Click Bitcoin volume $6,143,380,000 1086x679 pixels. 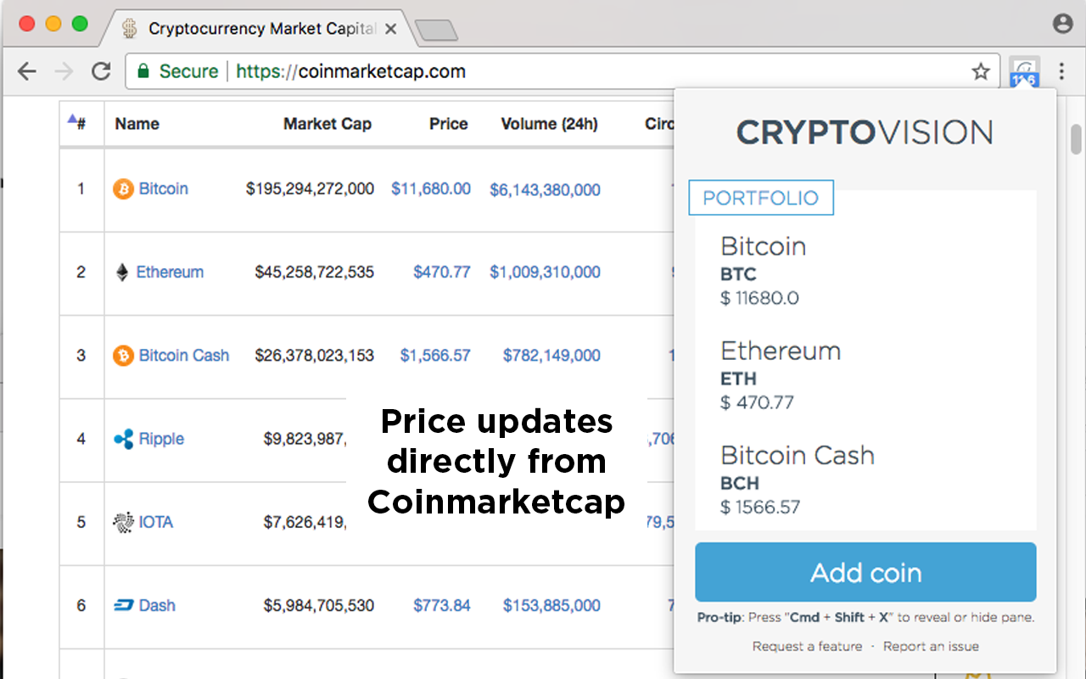click(545, 190)
